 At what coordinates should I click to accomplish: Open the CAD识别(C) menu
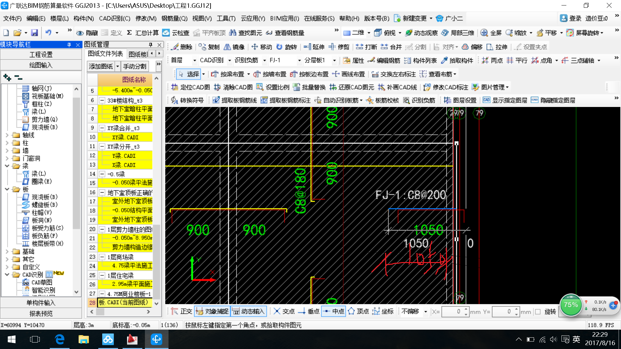coord(114,18)
